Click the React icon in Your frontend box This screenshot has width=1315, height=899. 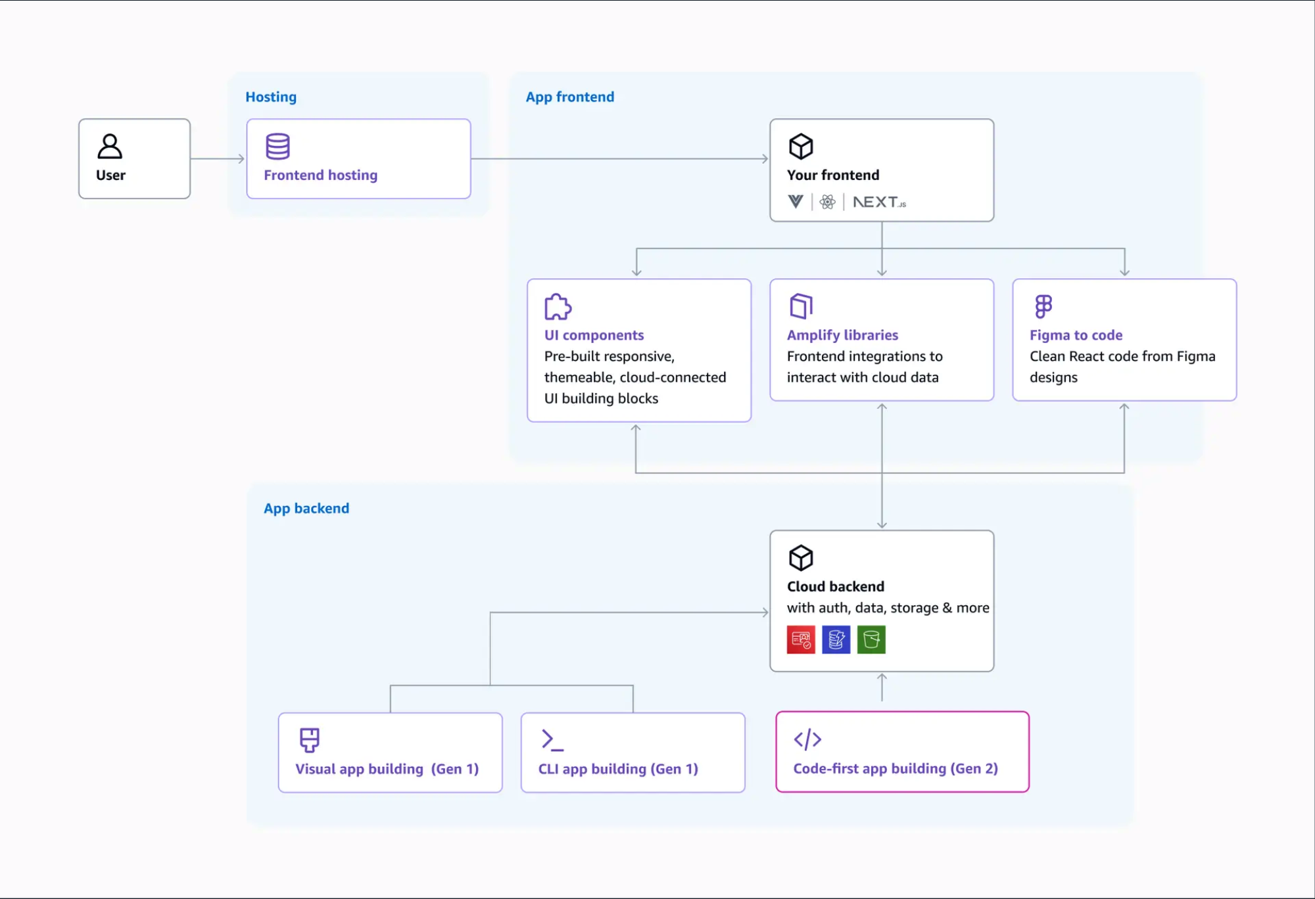click(x=827, y=202)
